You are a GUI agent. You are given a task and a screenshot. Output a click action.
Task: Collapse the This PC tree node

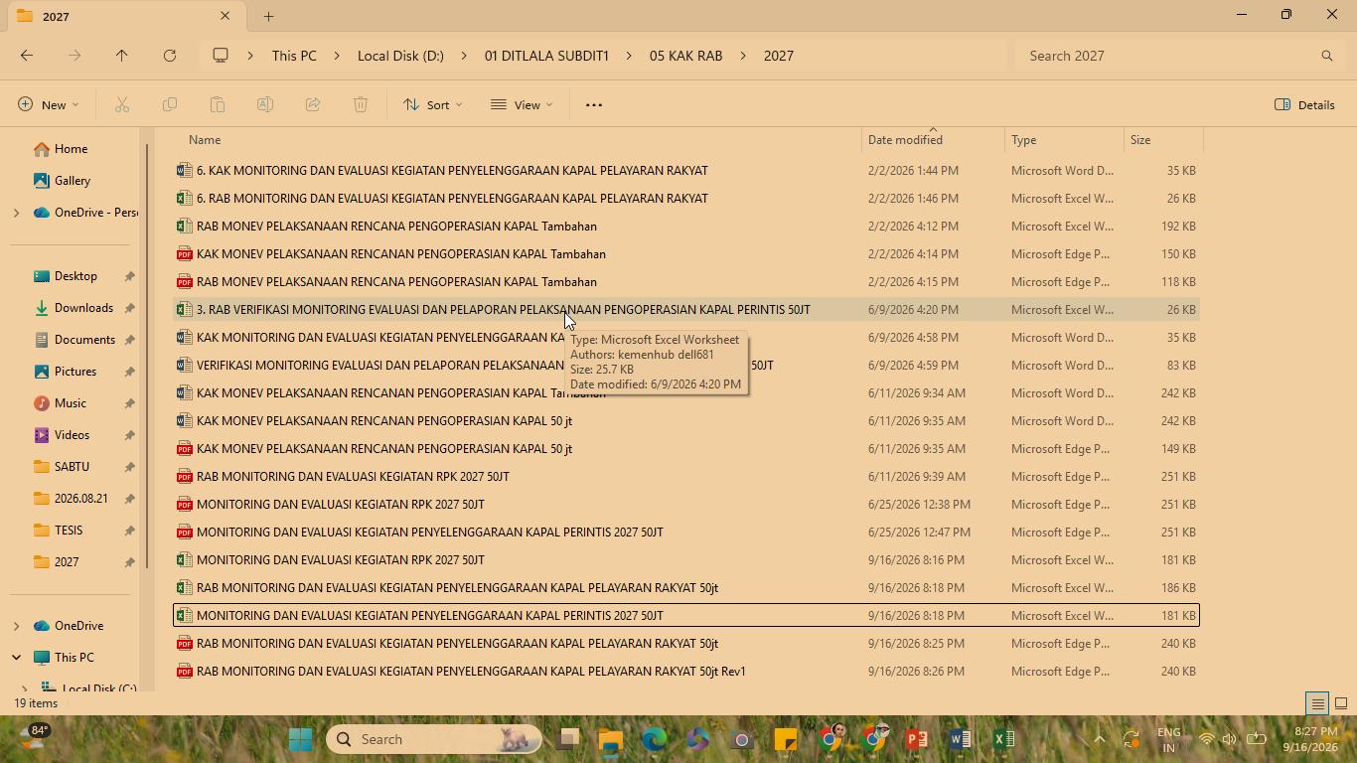point(16,658)
